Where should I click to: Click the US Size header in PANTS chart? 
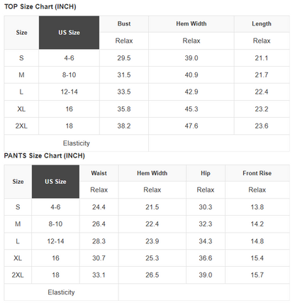pos(55,182)
